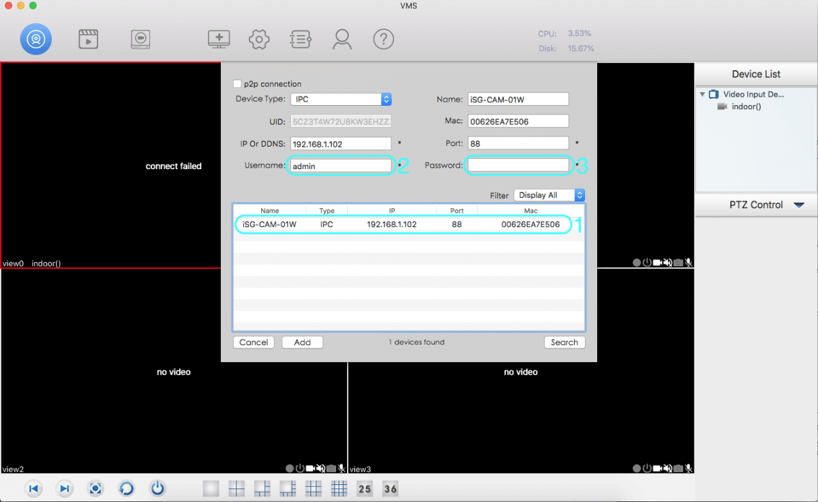818x502 pixels.
Task: Click the Search button
Action: pyautogui.click(x=564, y=342)
